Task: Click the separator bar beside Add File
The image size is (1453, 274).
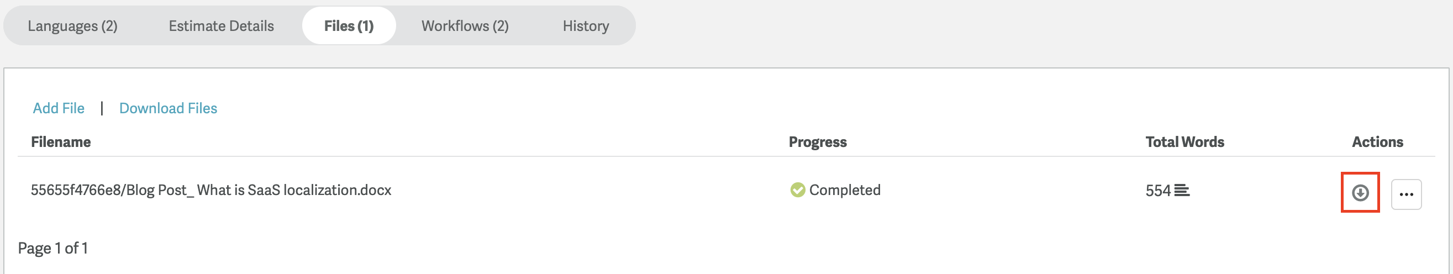Action: [102, 108]
